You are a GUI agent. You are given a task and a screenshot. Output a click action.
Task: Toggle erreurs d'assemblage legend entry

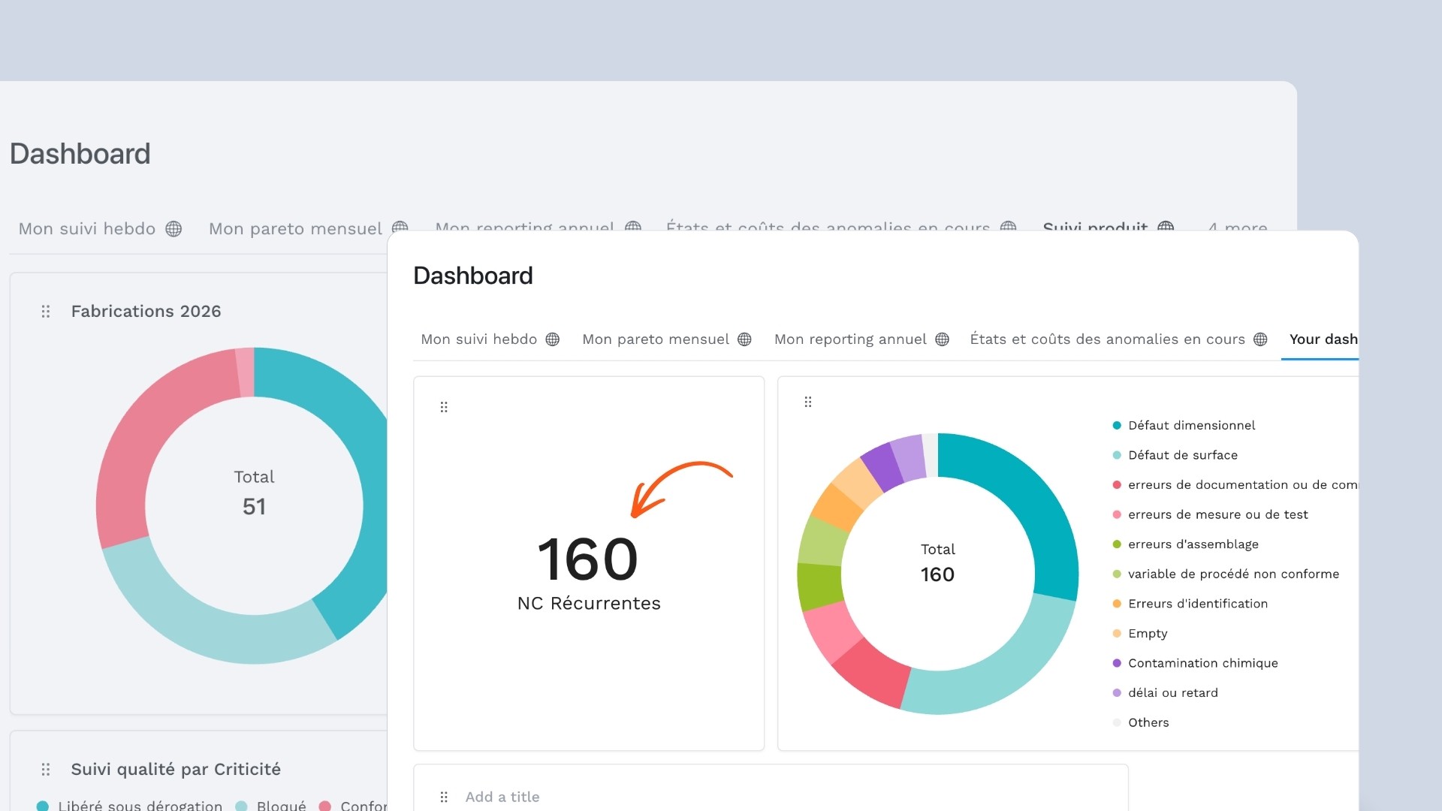(x=1185, y=544)
